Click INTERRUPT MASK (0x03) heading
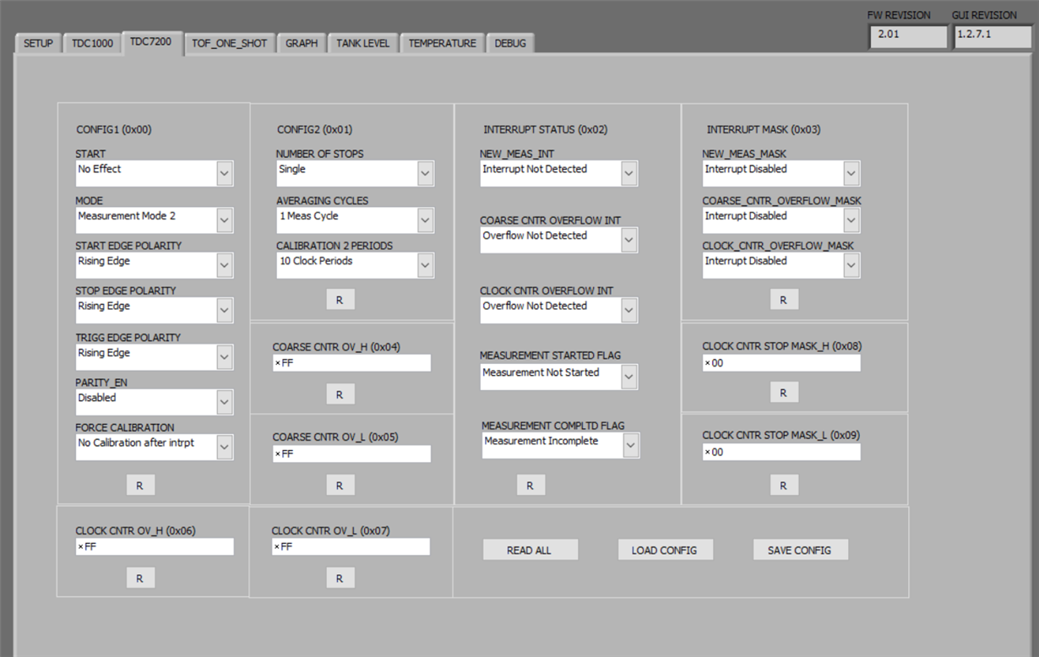 (764, 130)
